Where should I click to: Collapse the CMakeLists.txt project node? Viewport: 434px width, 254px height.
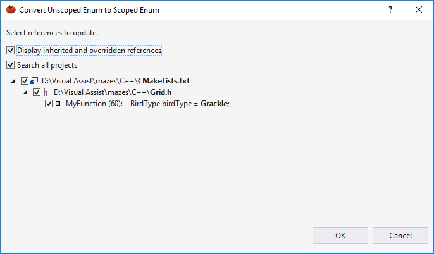[14, 81]
